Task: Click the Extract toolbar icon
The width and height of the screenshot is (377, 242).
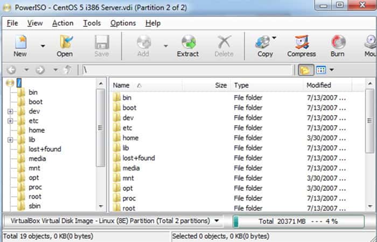Action: point(188,42)
